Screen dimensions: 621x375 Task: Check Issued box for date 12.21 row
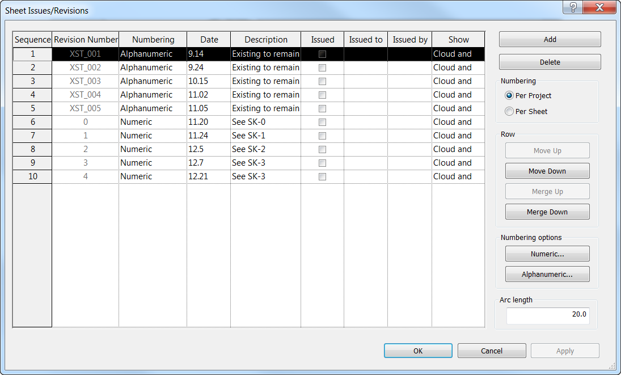coord(322,176)
